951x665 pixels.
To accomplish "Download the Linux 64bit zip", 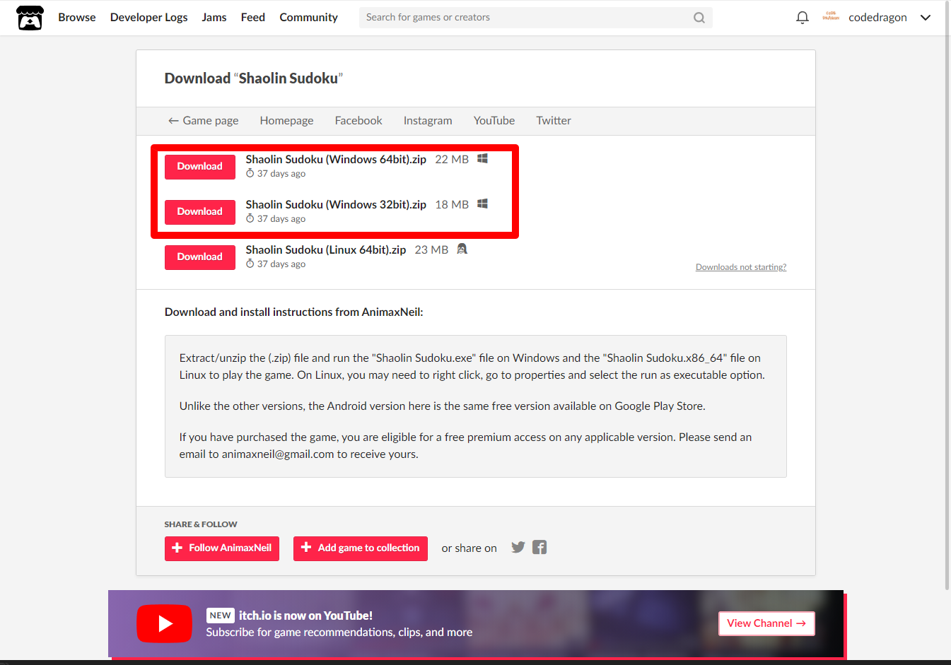I will [x=200, y=257].
